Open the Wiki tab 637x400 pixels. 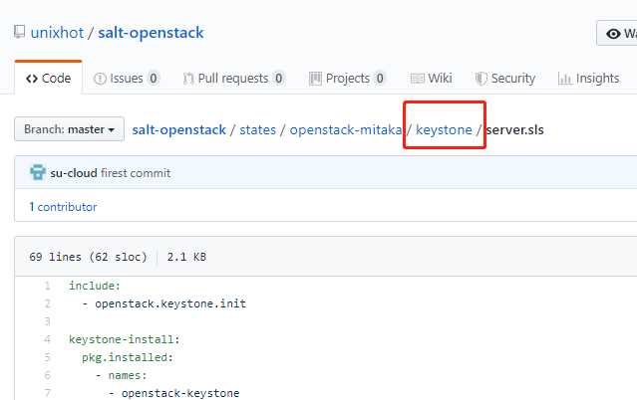pos(432,78)
